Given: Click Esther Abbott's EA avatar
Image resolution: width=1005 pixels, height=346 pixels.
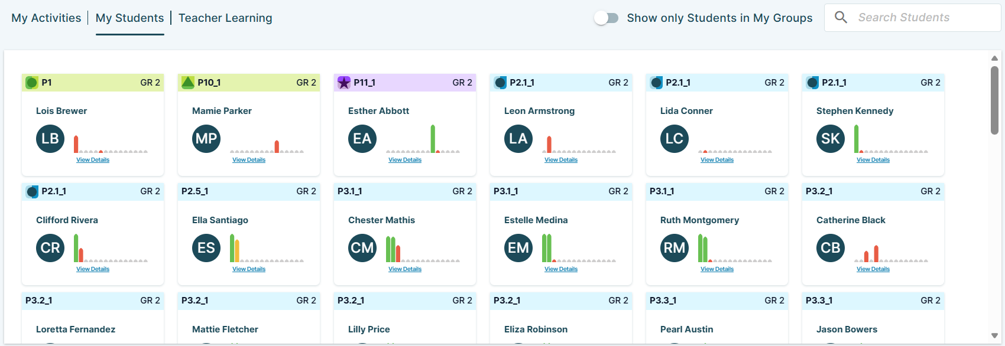Looking at the screenshot, I should [362, 139].
